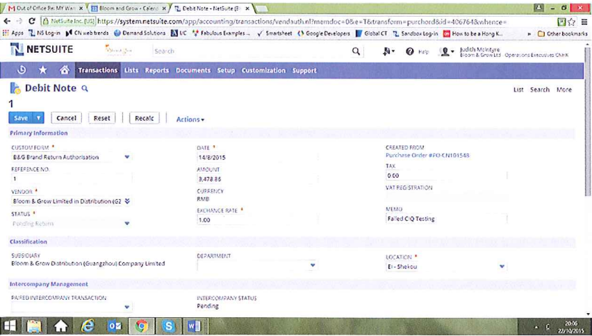Screen dimensions: 592x336
Task: Click the Tax field
Action: tap(446, 176)
